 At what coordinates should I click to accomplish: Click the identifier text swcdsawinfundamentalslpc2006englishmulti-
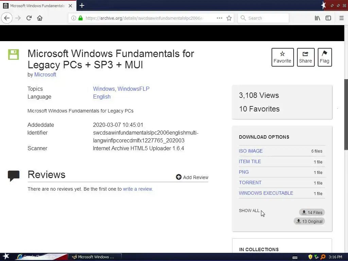point(145,133)
